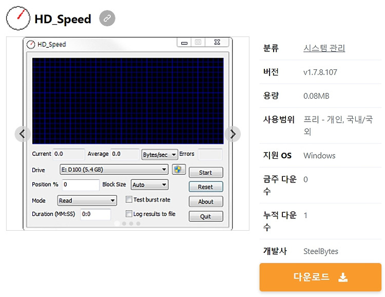Click the UAC shield button beside Drive
The height and width of the screenshot is (297, 385).
179,170
